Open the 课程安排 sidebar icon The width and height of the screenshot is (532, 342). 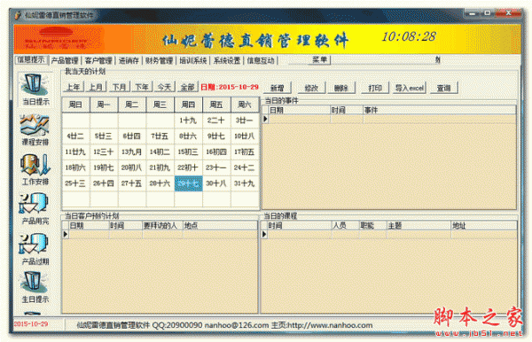click(x=35, y=130)
